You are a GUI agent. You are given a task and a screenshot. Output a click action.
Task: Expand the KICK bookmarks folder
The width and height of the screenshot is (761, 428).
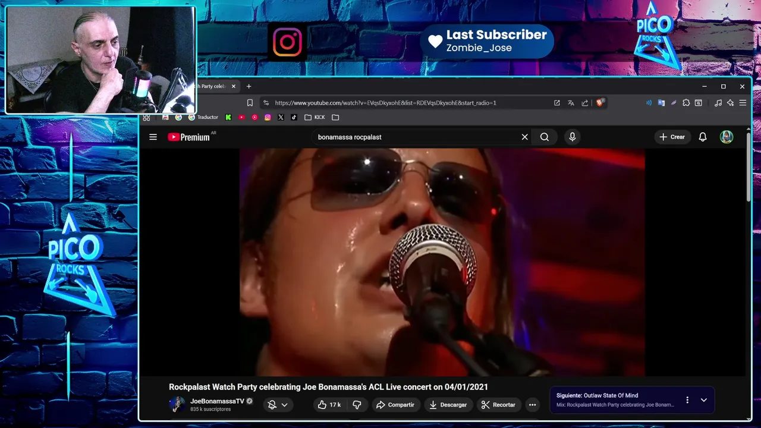coord(315,117)
